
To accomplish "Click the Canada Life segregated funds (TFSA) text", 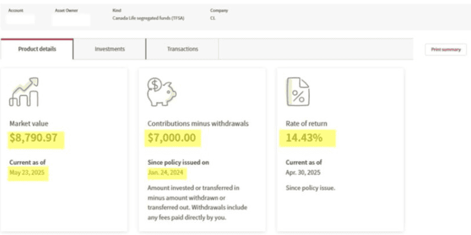I will pyautogui.click(x=148, y=18).
